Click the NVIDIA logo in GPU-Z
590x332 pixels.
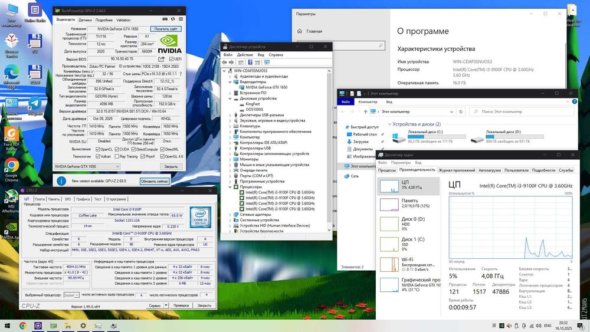169,44
